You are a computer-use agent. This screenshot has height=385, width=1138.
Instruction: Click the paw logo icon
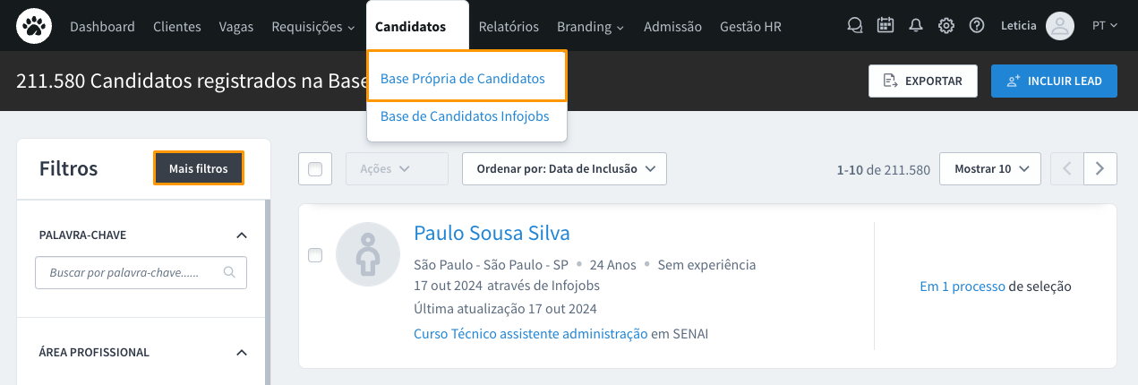pos(35,26)
